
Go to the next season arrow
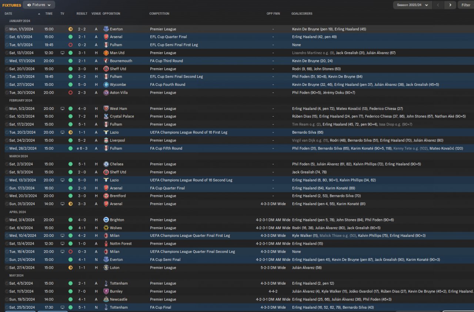450,5
